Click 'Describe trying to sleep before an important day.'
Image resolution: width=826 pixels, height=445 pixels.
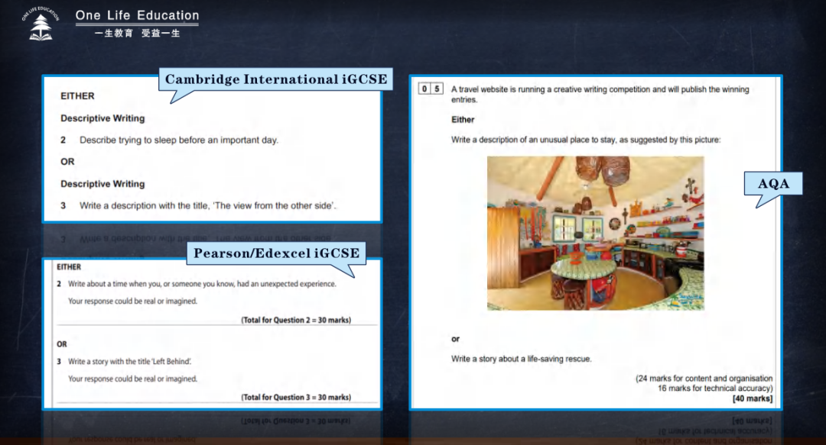point(179,140)
